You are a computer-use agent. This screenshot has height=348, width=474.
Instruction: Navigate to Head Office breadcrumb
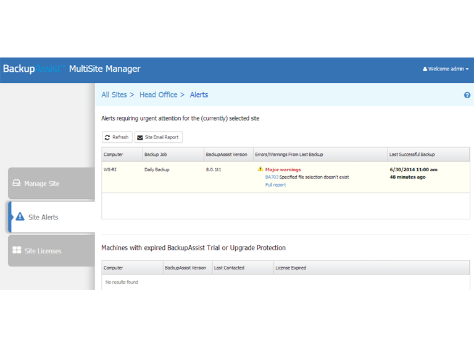[x=158, y=95]
